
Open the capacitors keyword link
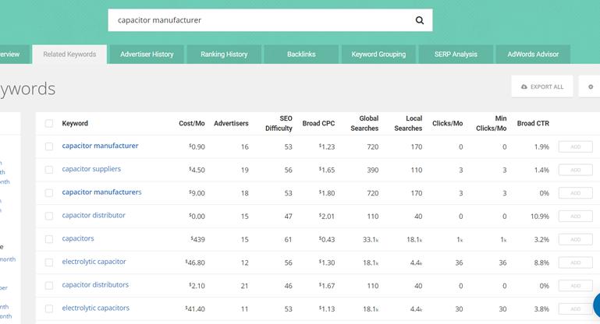point(78,239)
